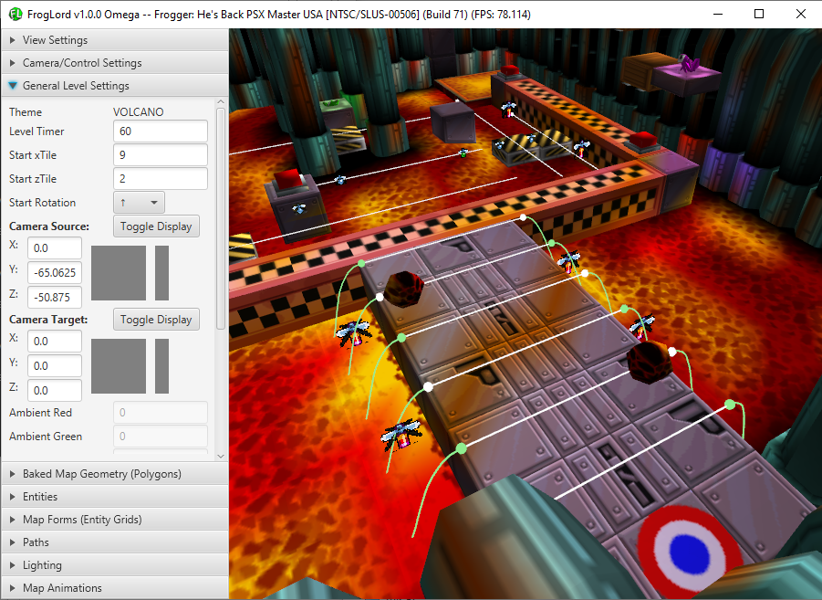Expand the Map Animations section
The height and width of the screenshot is (600, 822).
click(x=115, y=588)
